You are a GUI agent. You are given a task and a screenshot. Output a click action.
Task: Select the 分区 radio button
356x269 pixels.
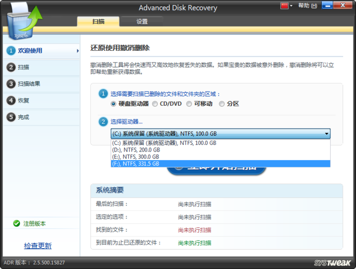click(x=222, y=104)
